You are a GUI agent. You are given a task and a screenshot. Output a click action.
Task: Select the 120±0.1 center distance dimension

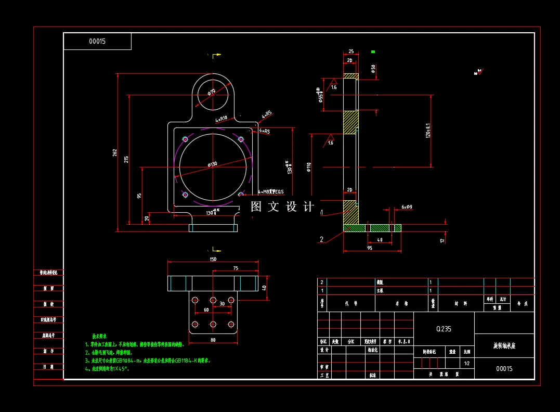[x=428, y=131]
